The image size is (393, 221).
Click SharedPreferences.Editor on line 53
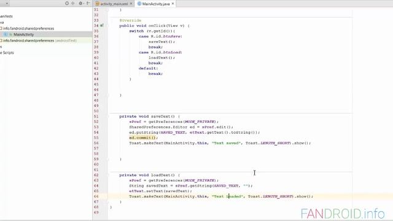(158, 127)
